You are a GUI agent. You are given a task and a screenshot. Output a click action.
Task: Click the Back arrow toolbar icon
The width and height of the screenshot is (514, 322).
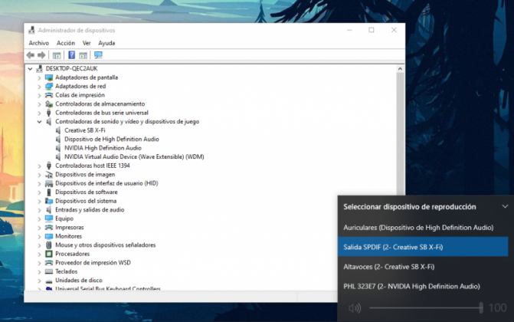coord(30,55)
